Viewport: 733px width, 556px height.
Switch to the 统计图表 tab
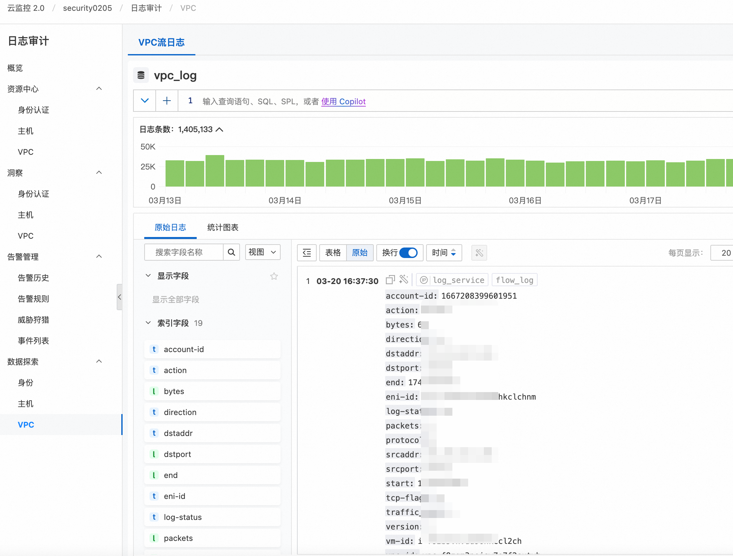click(x=223, y=227)
